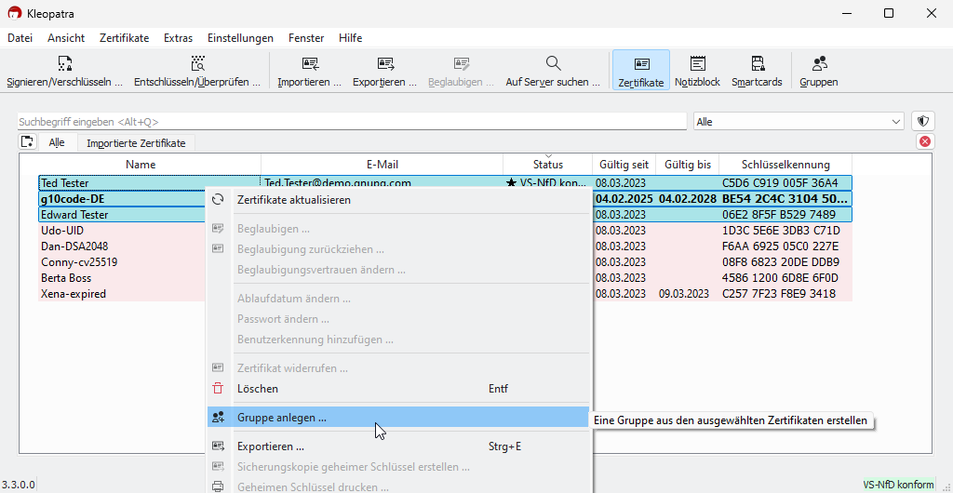Open the Fenster menu

306,37
